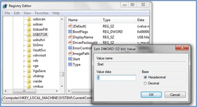
Task: Click the usbuhci key label in tree
Action: pyautogui.click(x=39, y=40)
